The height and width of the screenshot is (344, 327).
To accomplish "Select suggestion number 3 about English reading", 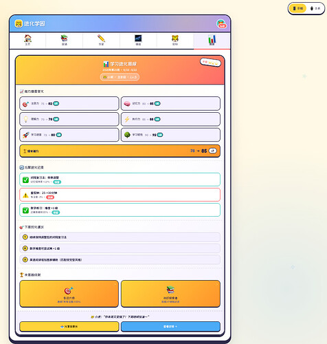I will point(120,260).
